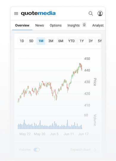Select the 1Y time range
Image resolution: width=116 pixels, height=161 pixels.
(82, 41)
